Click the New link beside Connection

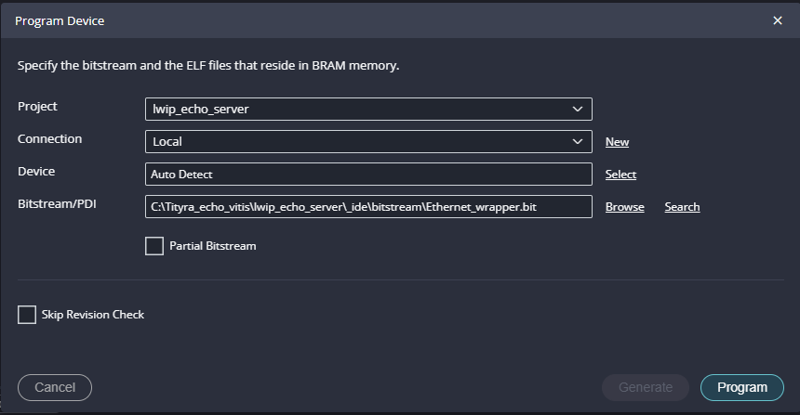pyautogui.click(x=617, y=142)
